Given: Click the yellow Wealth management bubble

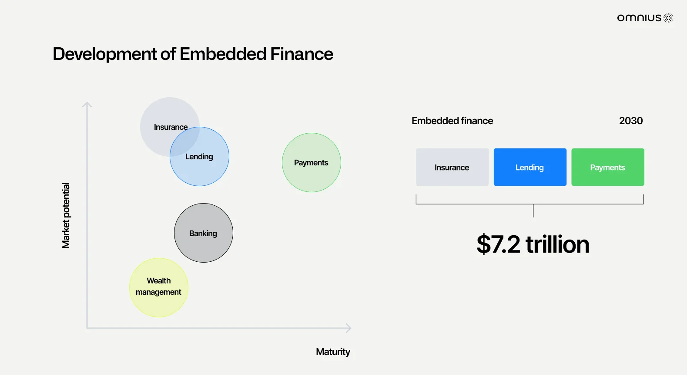Looking at the screenshot, I should [159, 287].
